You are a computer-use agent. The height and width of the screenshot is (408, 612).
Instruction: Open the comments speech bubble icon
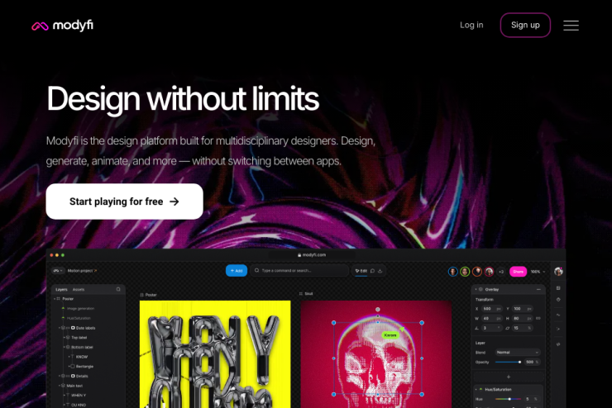coord(372,271)
